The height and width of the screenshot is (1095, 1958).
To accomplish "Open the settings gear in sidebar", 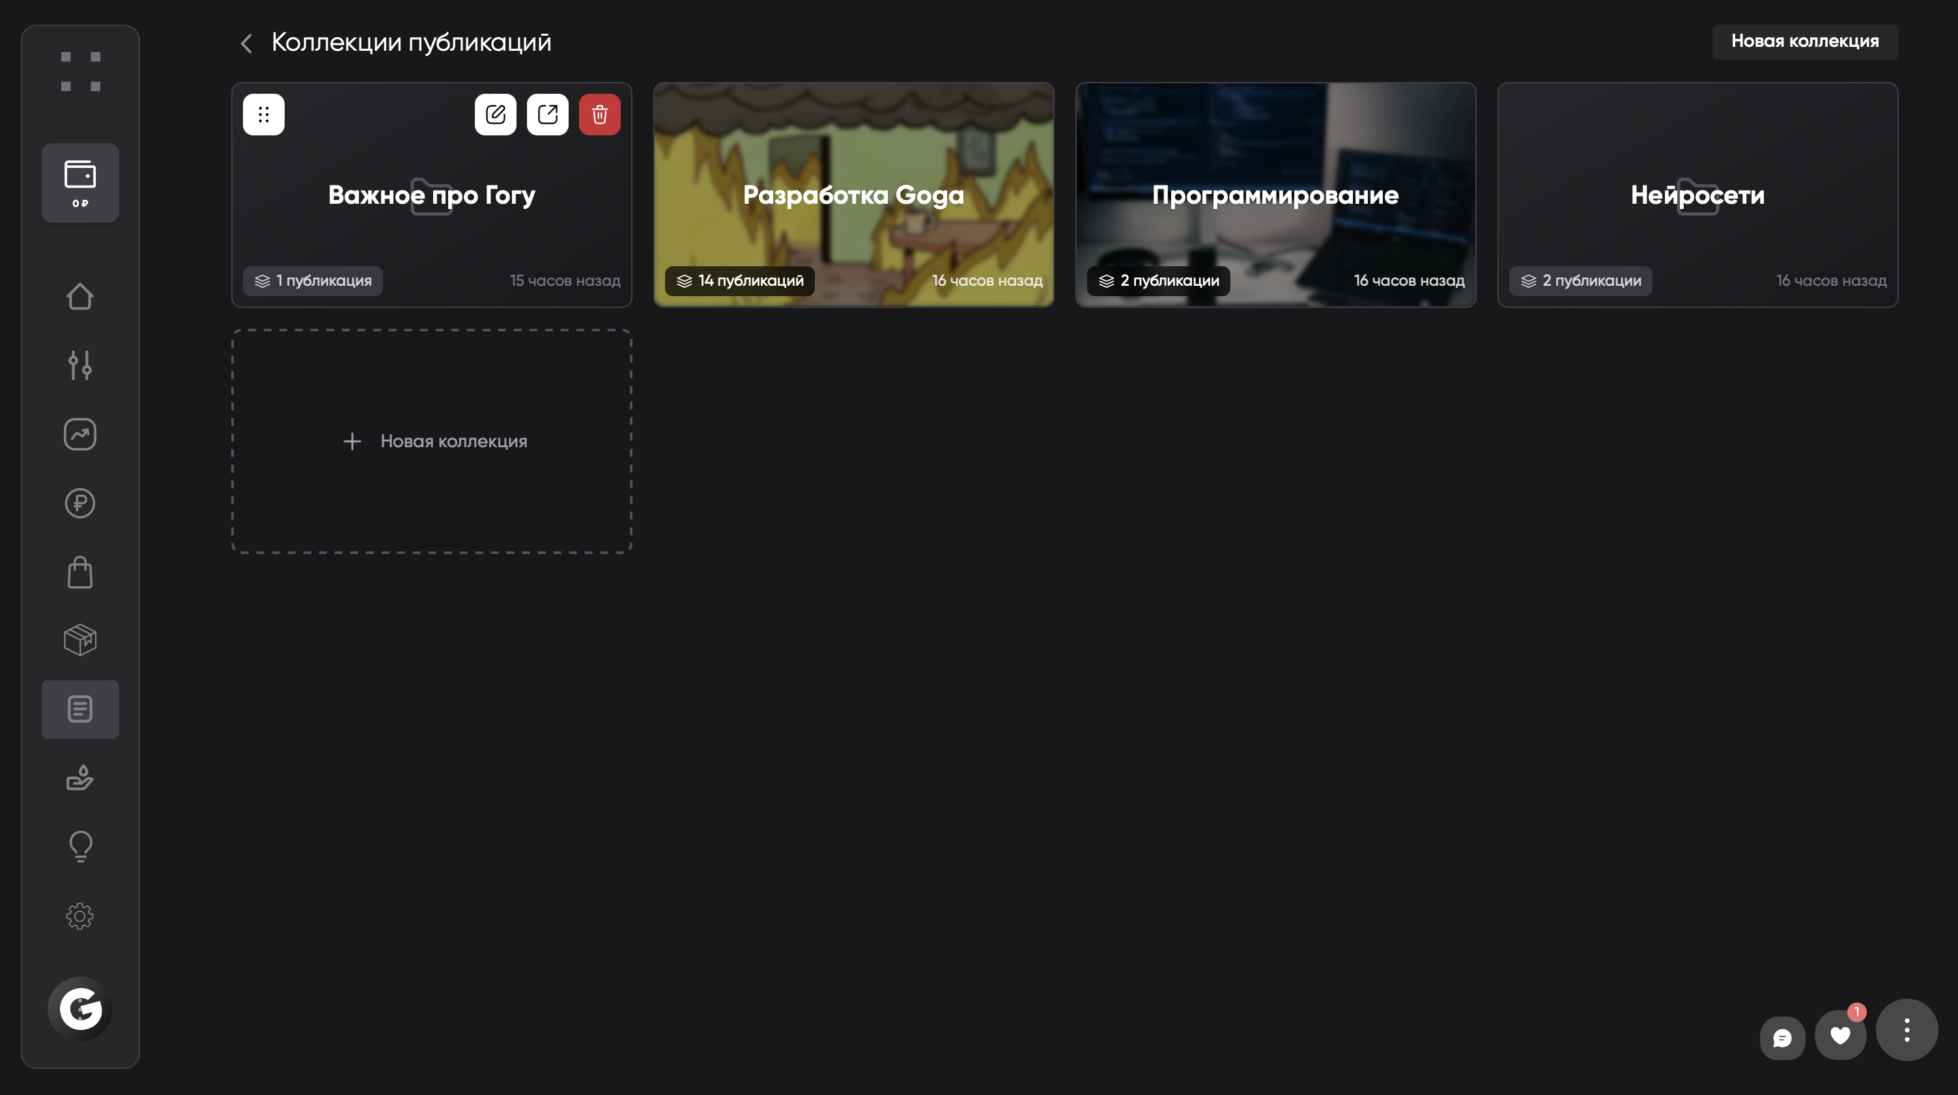I will (80, 916).
